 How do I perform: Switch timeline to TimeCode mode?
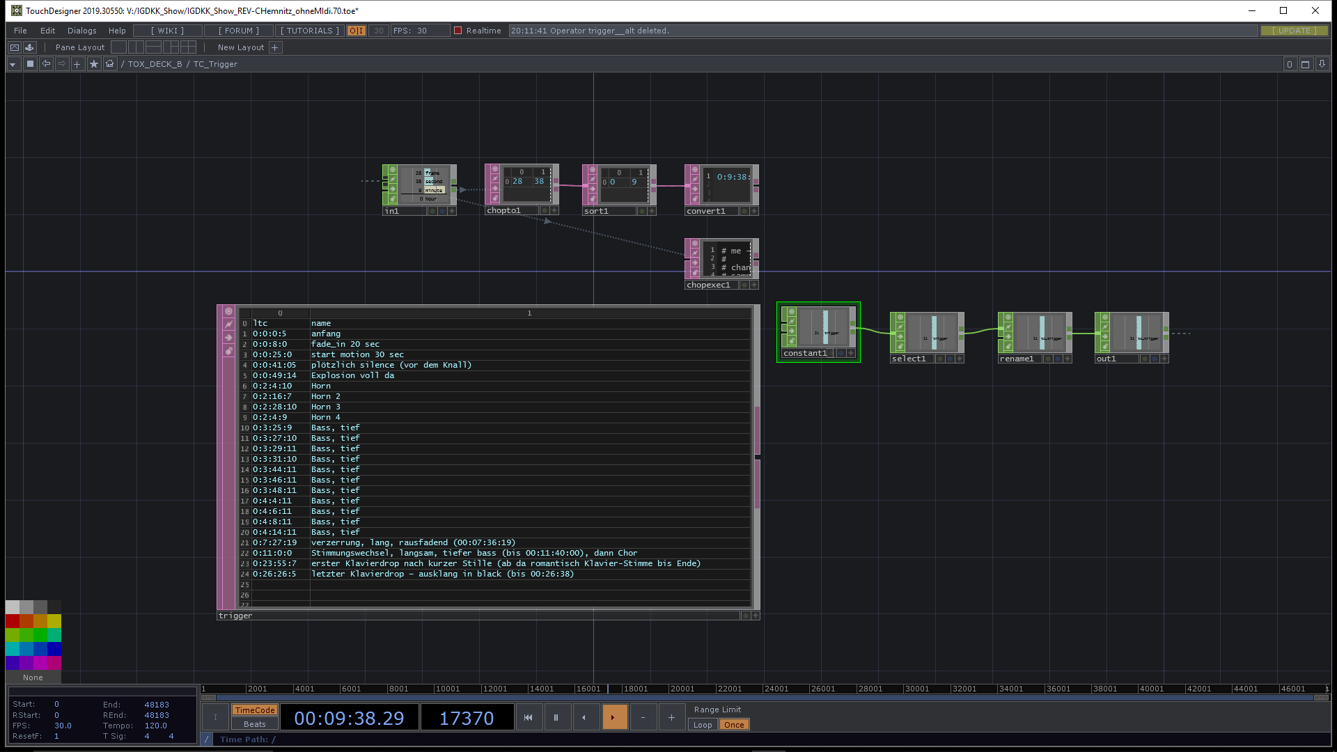tap(254, 710)
